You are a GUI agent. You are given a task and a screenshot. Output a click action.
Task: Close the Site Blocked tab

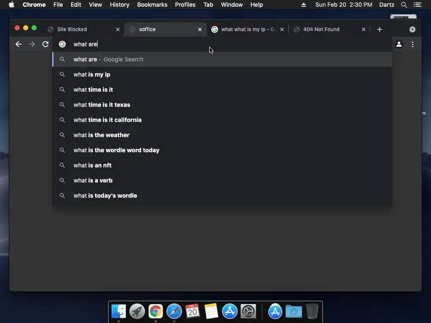pyautogui.click(x=118, y=29)
